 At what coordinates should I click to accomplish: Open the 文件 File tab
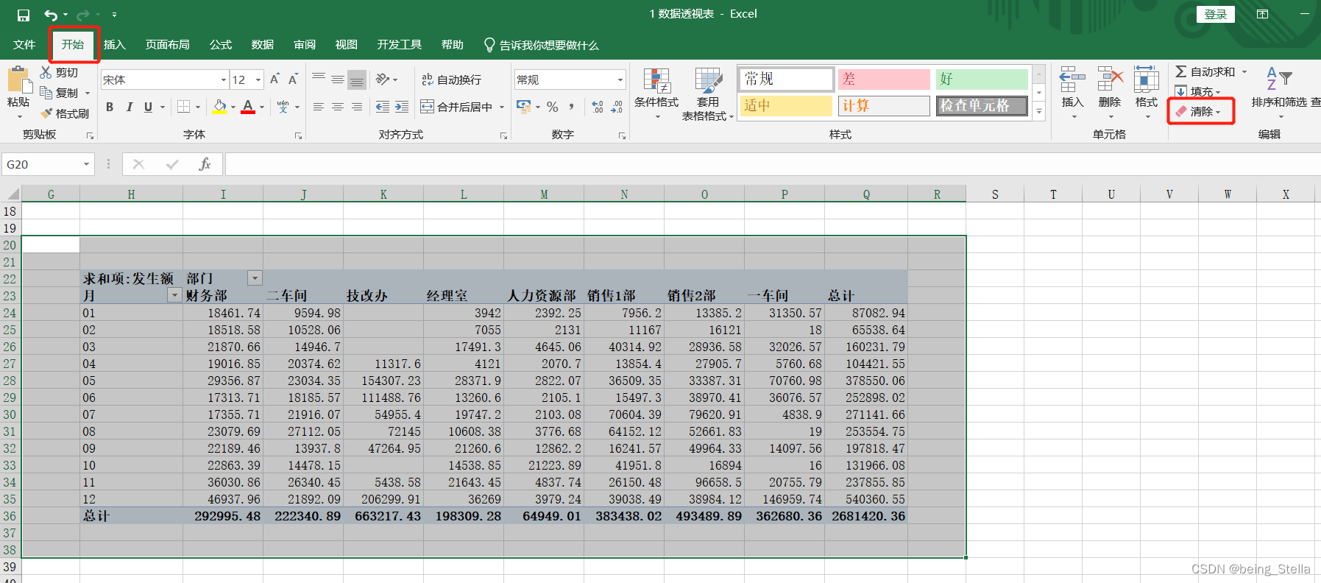click(24, 45)
